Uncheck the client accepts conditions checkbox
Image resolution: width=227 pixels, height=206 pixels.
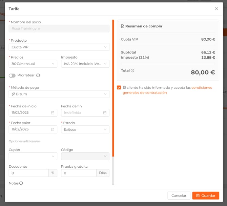tap(119, 87)
